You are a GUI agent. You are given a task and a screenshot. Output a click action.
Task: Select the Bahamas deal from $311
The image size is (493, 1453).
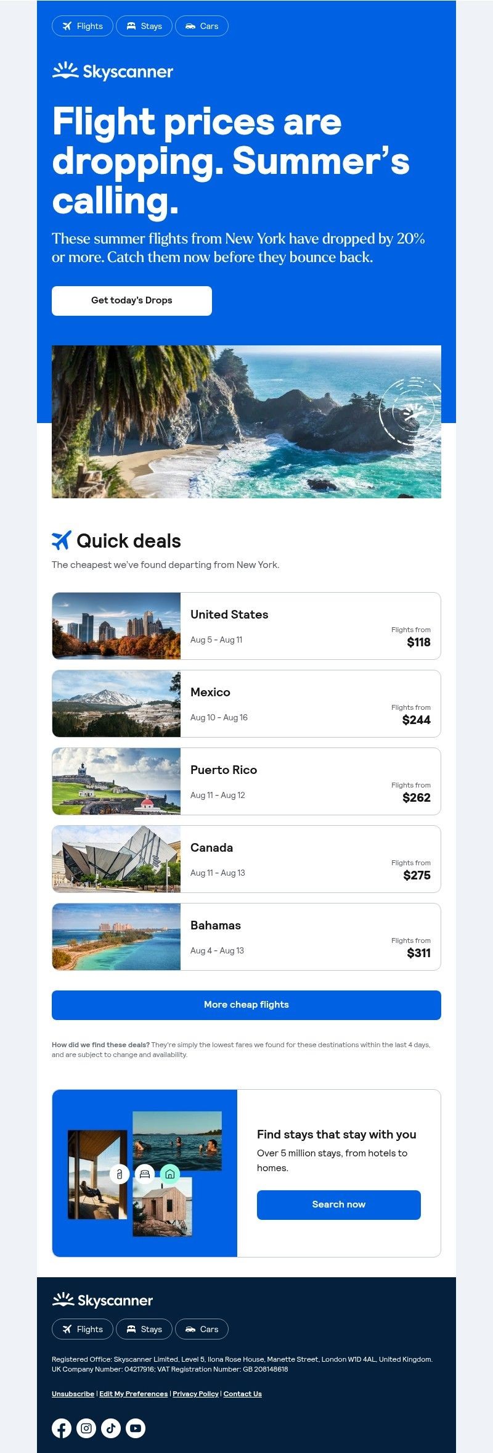pyautogui.click(x=246, y=937)
